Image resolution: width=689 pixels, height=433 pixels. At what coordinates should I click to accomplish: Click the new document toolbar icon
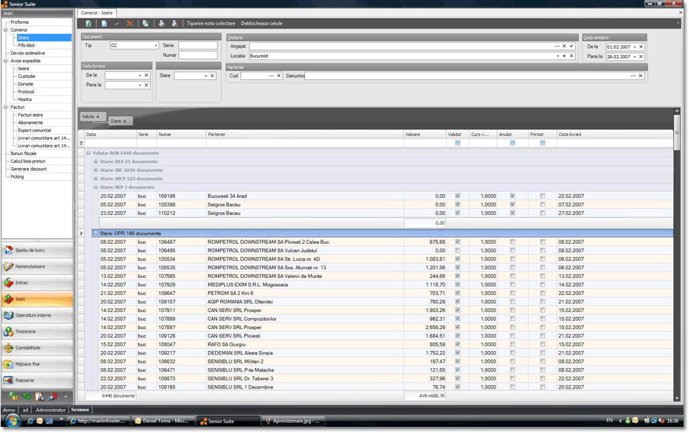(104, 23)
